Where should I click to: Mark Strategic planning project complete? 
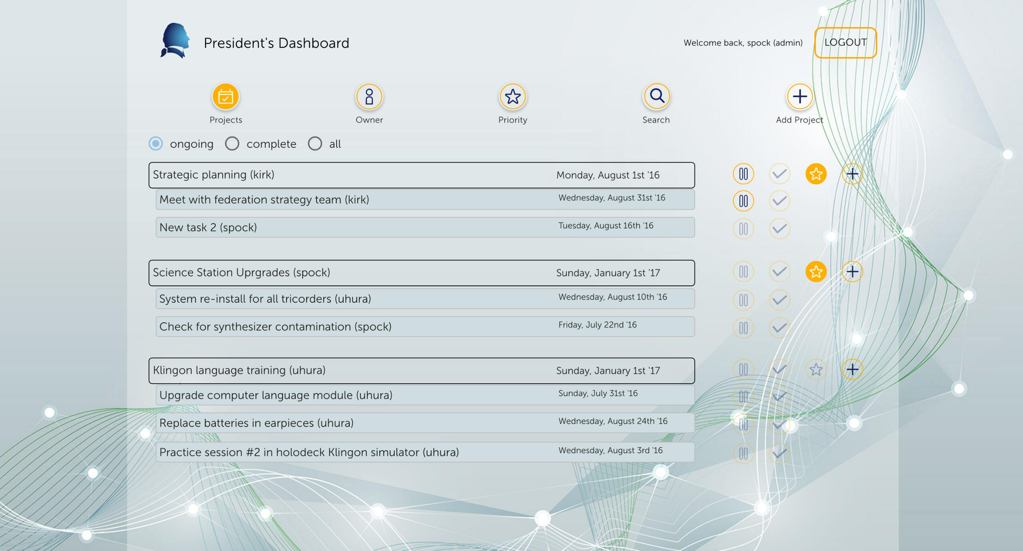779,174
